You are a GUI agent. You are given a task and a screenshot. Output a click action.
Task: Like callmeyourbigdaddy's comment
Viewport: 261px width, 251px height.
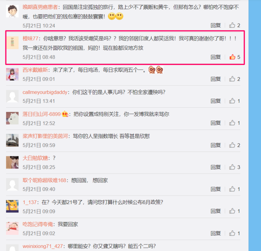click(232, 101)
